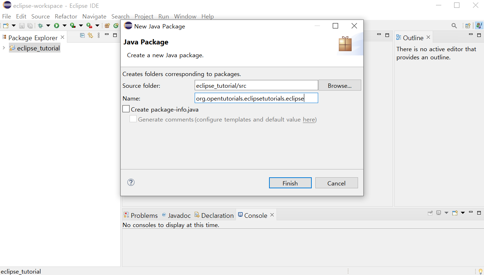Open the Edit menu
484x275 pixels.
pyautogui.click(x=21, y=16)
